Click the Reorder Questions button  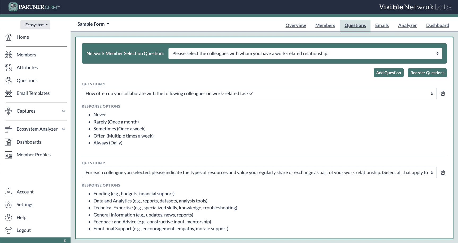pyautogui.click(x=427, y=73)
